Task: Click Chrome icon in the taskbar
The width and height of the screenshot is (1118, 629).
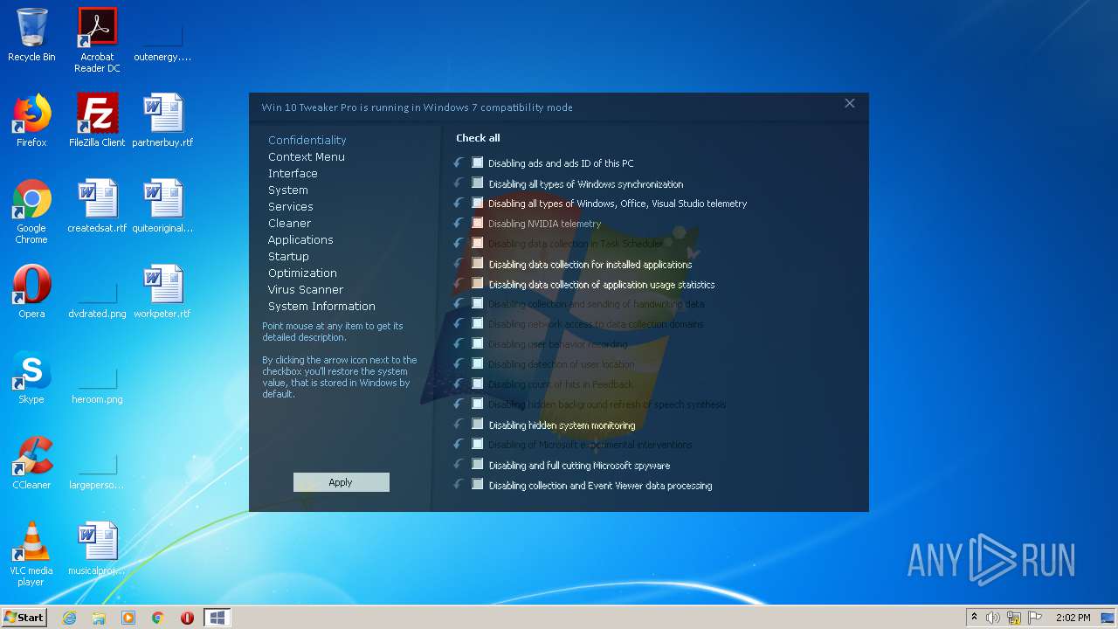Action: 158,618
